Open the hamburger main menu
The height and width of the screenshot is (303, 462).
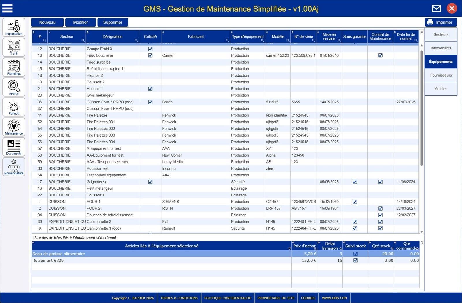click(8, 8)
